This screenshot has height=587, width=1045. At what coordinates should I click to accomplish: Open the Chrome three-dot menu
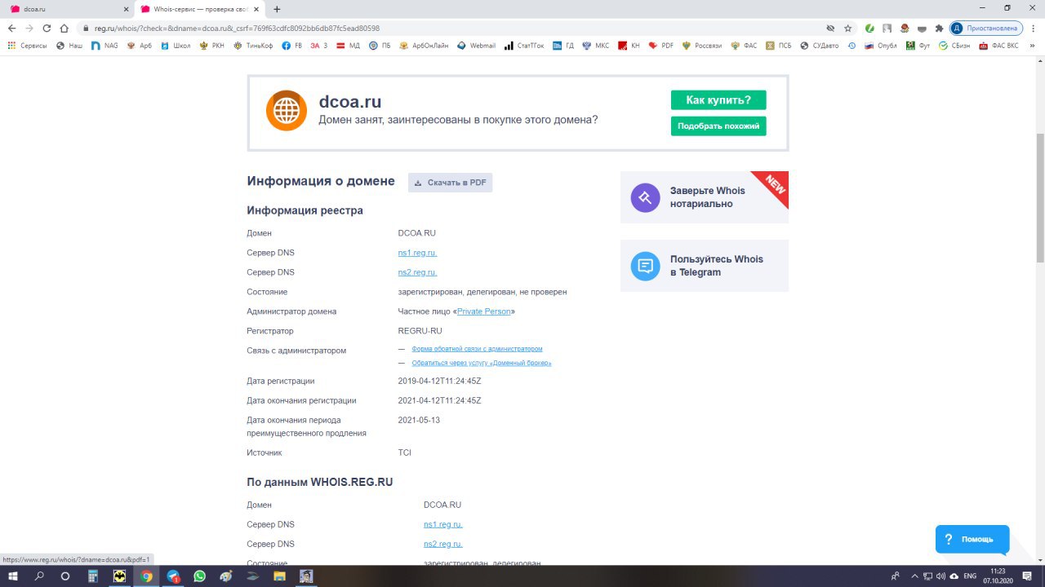[1034, 28]
